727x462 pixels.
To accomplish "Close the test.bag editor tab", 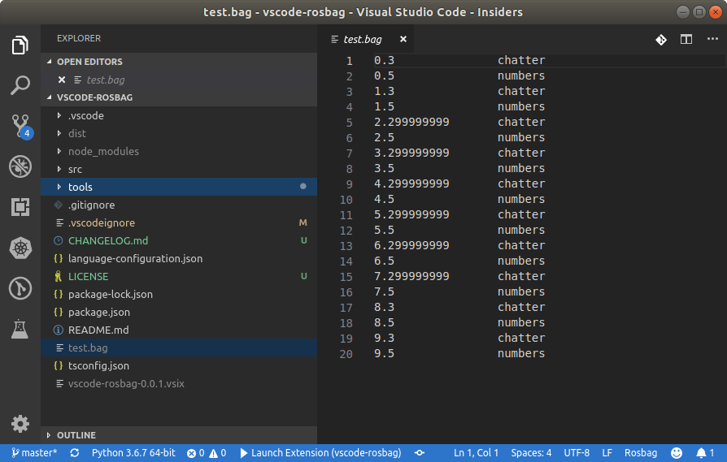I will [x=403, y=39].
